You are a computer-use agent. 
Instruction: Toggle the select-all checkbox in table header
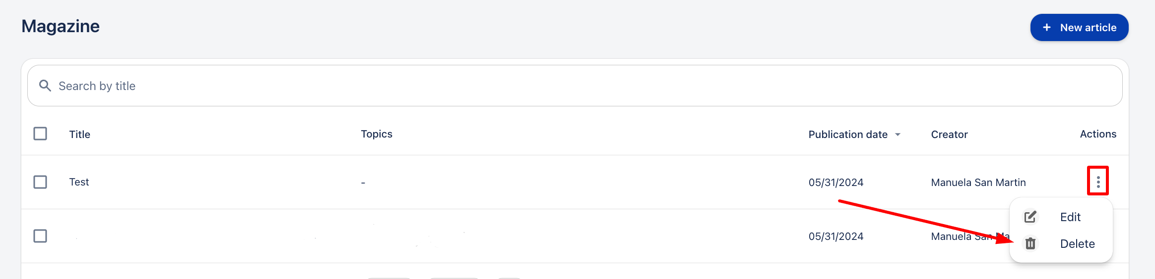tap(40, 134)
